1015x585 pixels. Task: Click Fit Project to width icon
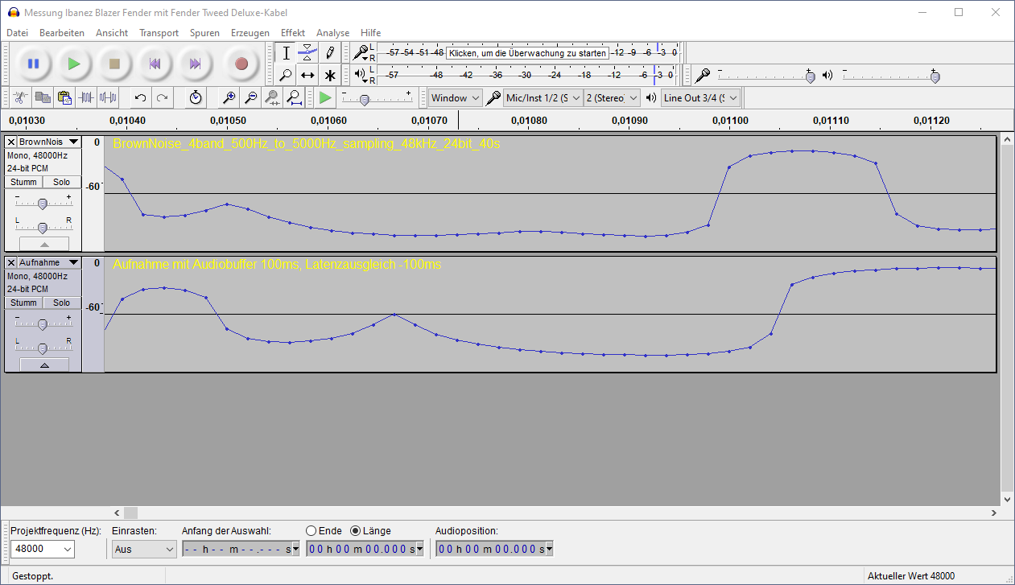[295, 97]
